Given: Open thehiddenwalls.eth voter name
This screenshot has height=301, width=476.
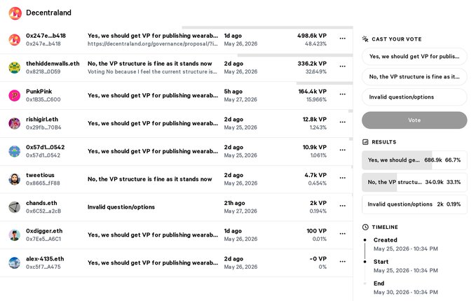Looking at the screenshot, I should click(x=53, y=64).
